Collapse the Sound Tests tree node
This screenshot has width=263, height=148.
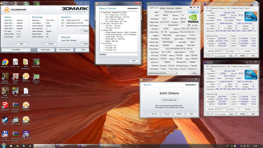[x=101, y=43]
